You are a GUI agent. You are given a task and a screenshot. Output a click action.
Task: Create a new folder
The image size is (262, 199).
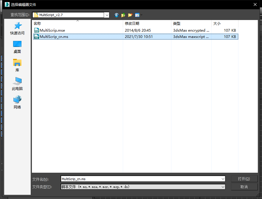(x=130, y=15)
